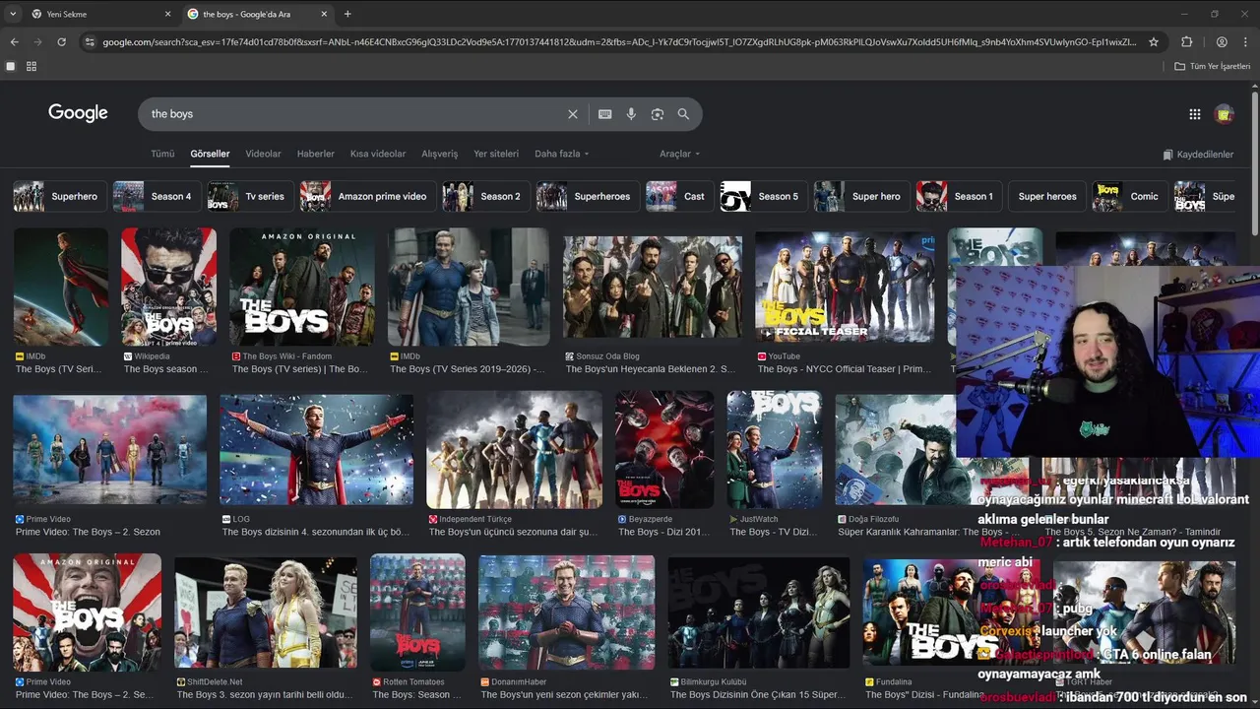The height and width of the screenshot is (709, 1260).
Task: Open the Sonsuz Oda Blog image result
Action: [x=653, y=288]
